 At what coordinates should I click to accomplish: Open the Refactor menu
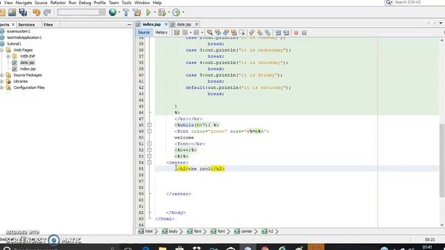(x=58, y=3)
